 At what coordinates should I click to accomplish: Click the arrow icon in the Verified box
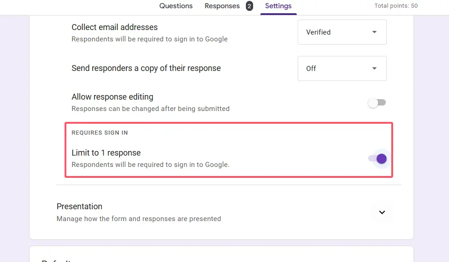pos(374,32)
